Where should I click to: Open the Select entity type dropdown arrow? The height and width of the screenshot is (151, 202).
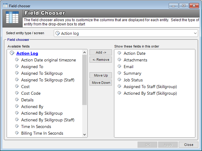tap(195, 33)
